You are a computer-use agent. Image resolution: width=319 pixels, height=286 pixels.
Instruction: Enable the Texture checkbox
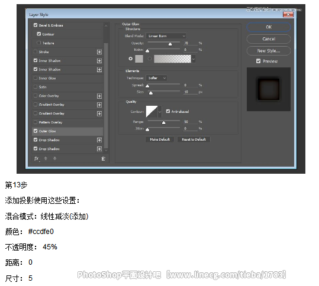pyautogui.click(x=39, y=43)
